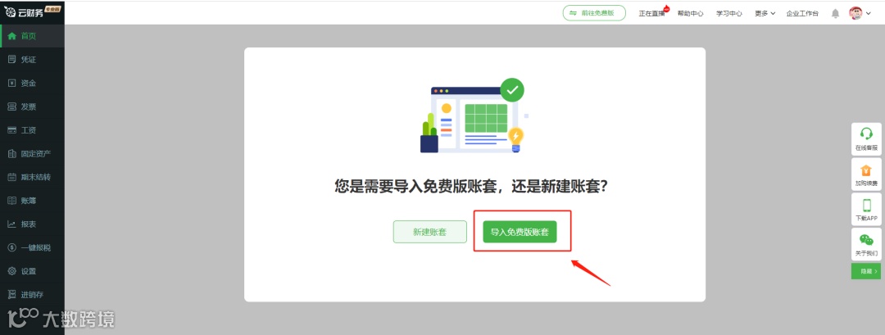The height and width of the screenshot is (335, 885).
Task: Open the 固定资产 fixed assets icon
Action: pyautogui.click(x=11, y=153)
